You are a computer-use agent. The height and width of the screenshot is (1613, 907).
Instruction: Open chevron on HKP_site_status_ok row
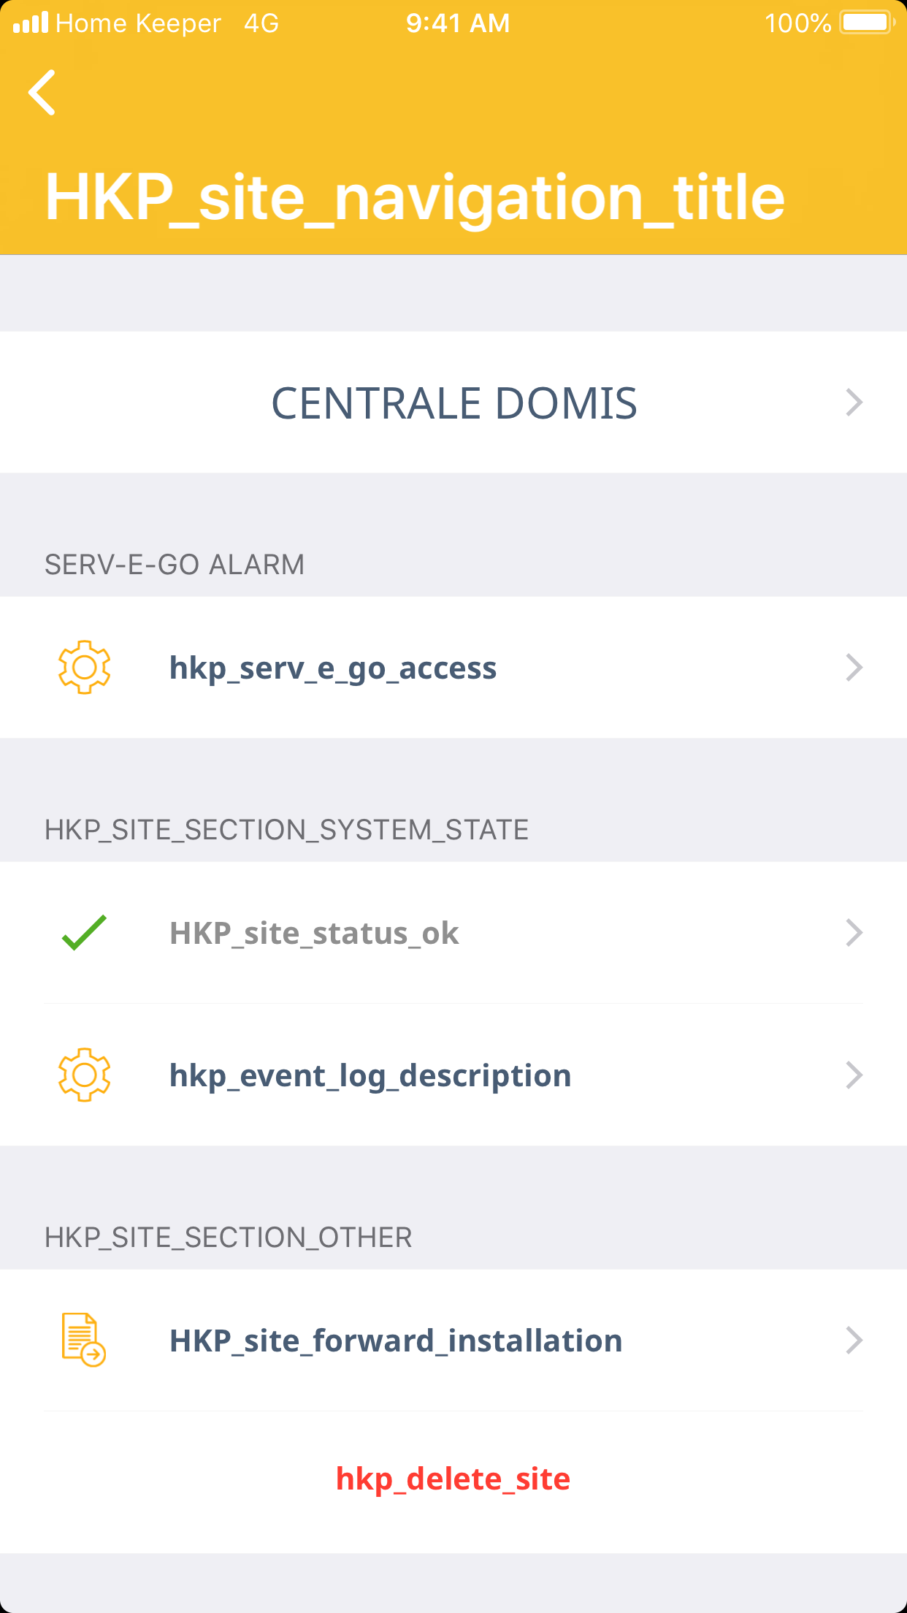(x=854, y=933)
